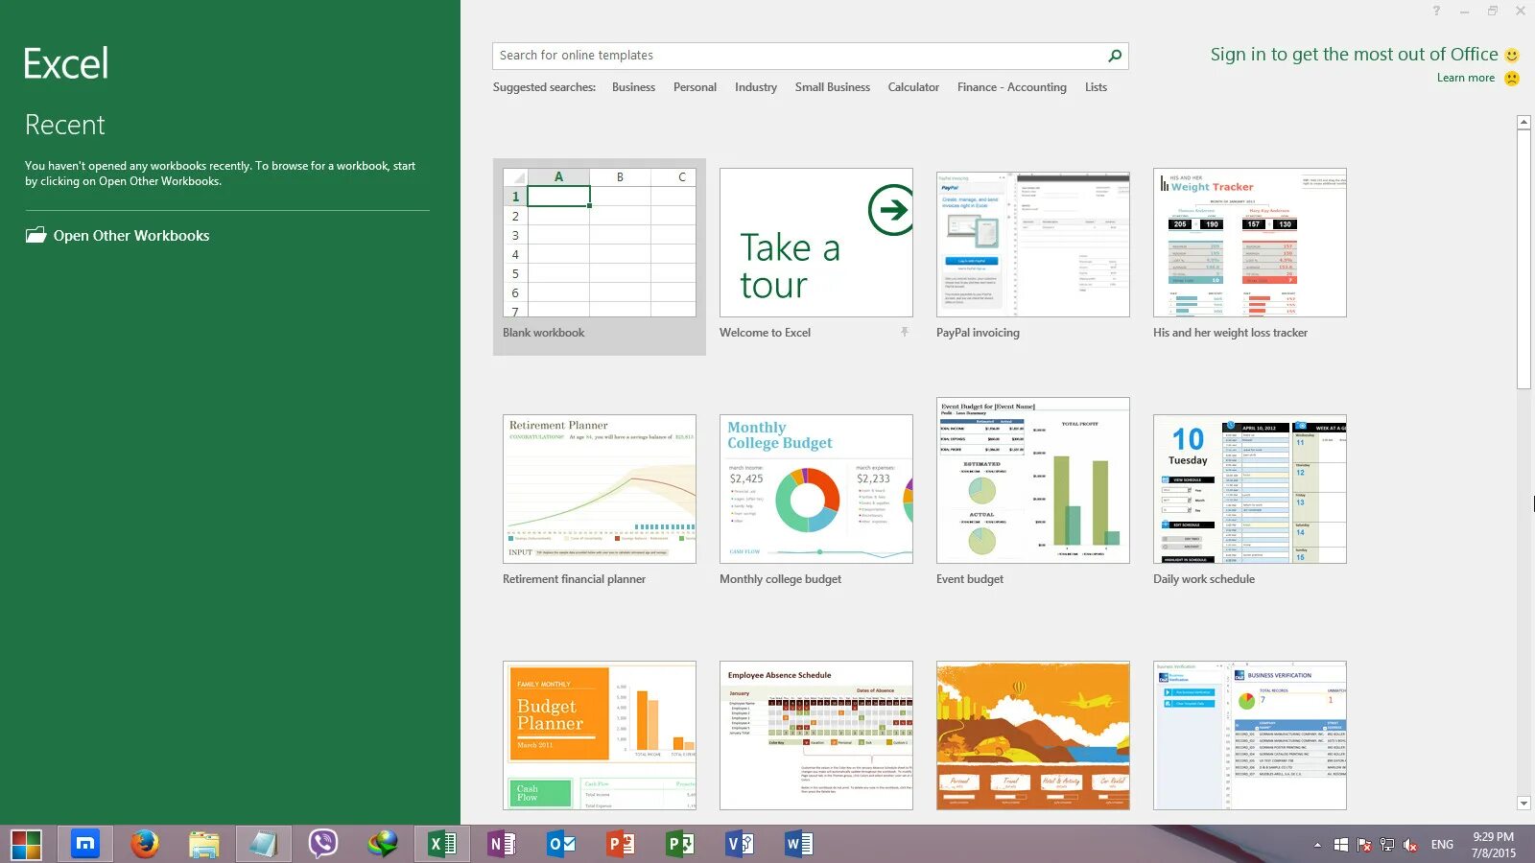Click the notepad icon in the taskbar

pyautogui.click(x=264, y=844)
